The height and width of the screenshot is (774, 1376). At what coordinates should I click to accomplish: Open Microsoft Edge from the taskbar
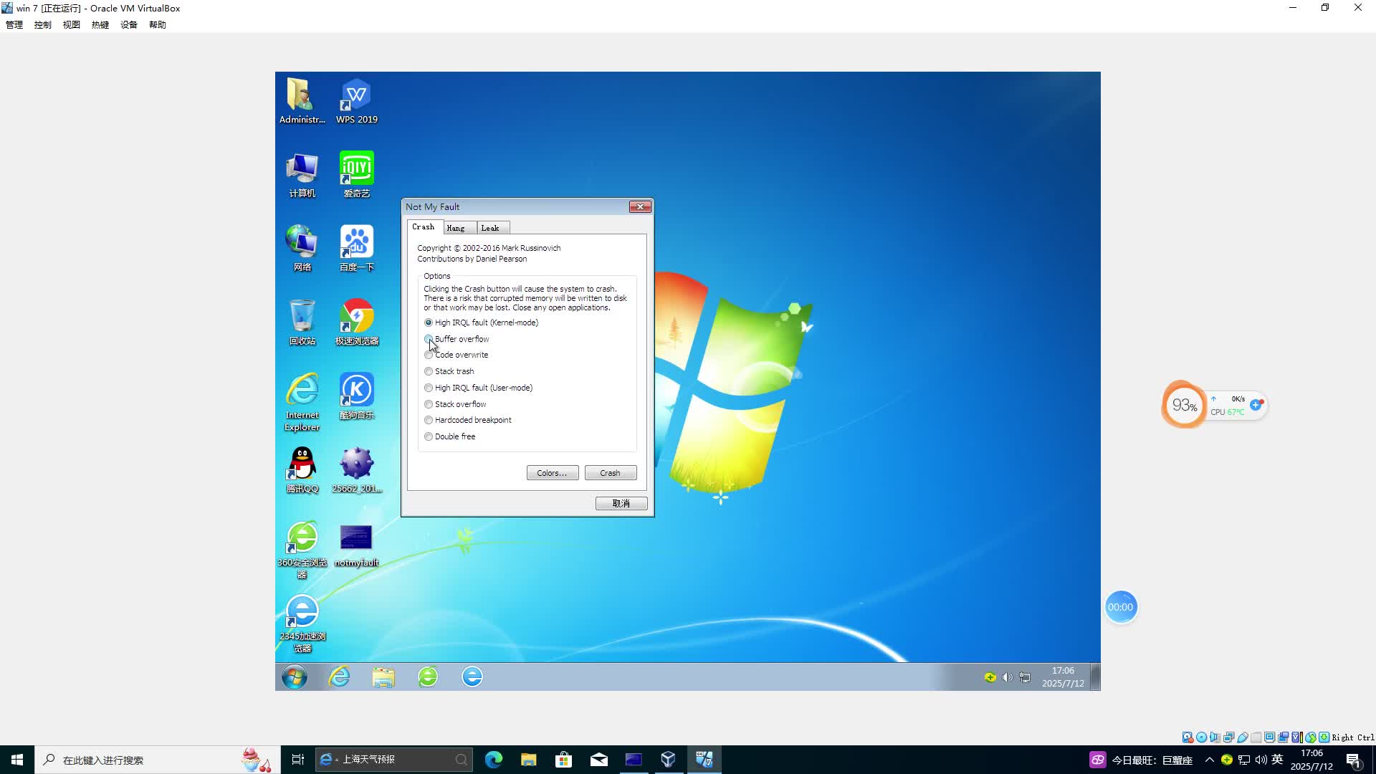click(494, 759)
